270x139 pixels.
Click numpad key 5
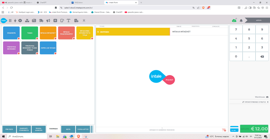tap(249, 39)
